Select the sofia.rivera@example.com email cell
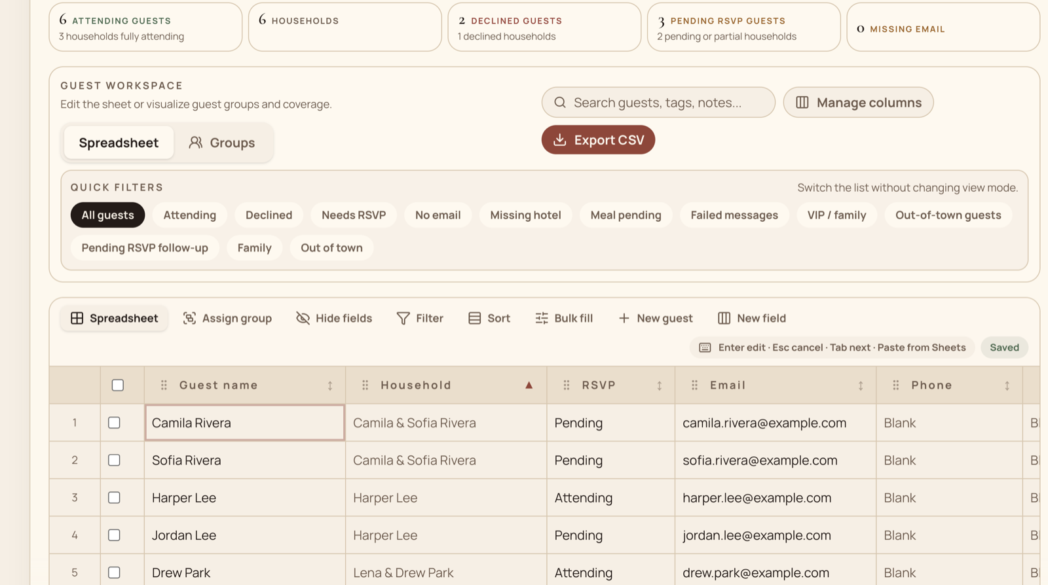This screenshot has width=1048, height=585. [776, 461]
